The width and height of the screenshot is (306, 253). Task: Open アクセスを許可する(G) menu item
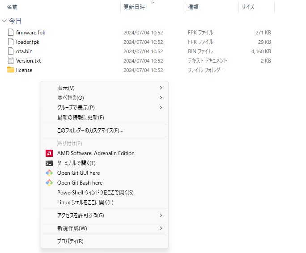(x=105, y=215)
